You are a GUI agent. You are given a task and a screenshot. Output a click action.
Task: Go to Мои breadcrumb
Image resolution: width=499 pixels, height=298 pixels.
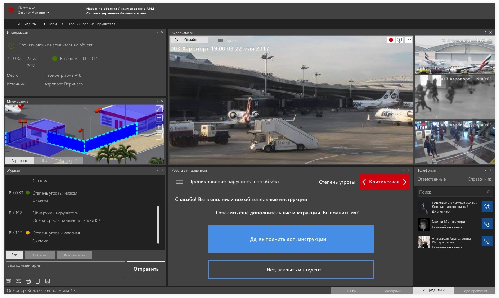(53, 24)
